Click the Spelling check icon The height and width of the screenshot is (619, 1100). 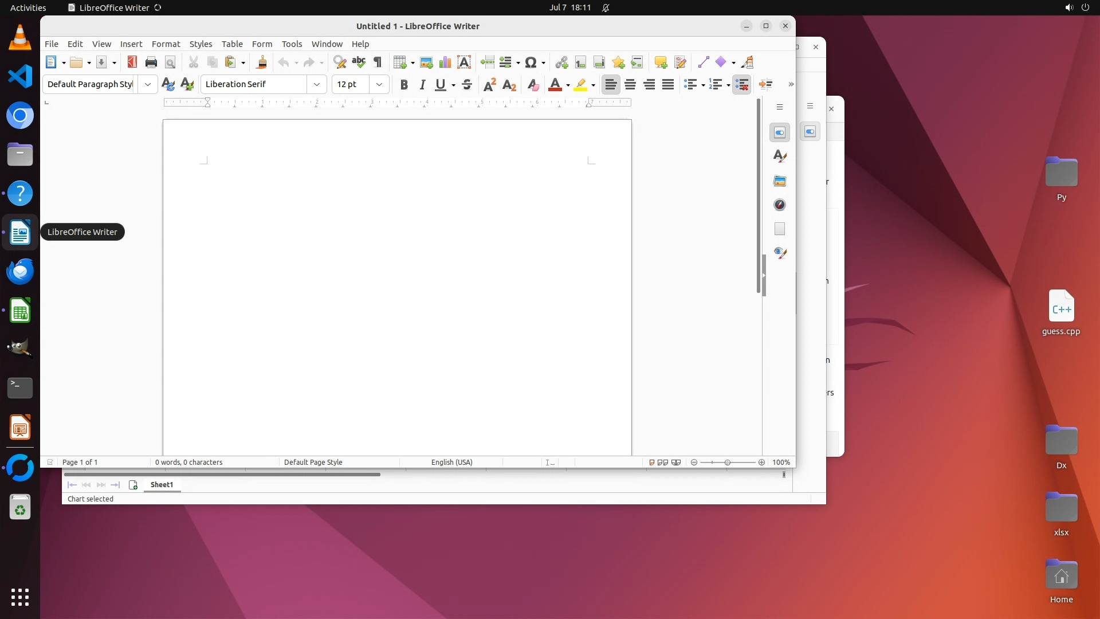tap(359, 62)
